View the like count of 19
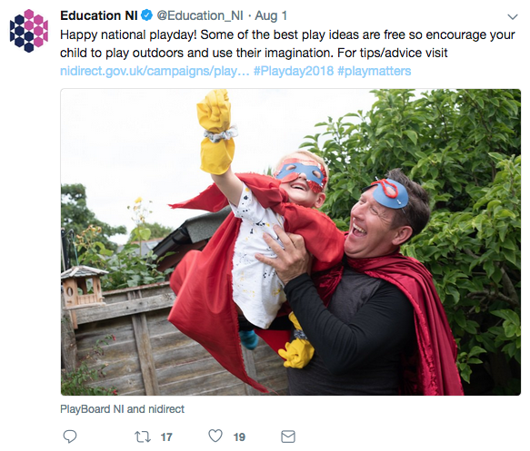 click(x=239, y=437)
